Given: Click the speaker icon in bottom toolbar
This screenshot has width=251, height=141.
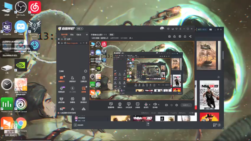Looking at the screenshot, I should tap(155, 104).
